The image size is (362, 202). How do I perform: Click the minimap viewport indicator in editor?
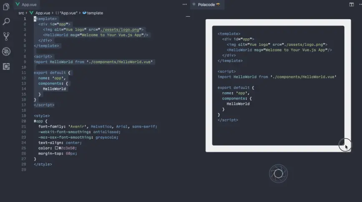click(x=188, y=17)
